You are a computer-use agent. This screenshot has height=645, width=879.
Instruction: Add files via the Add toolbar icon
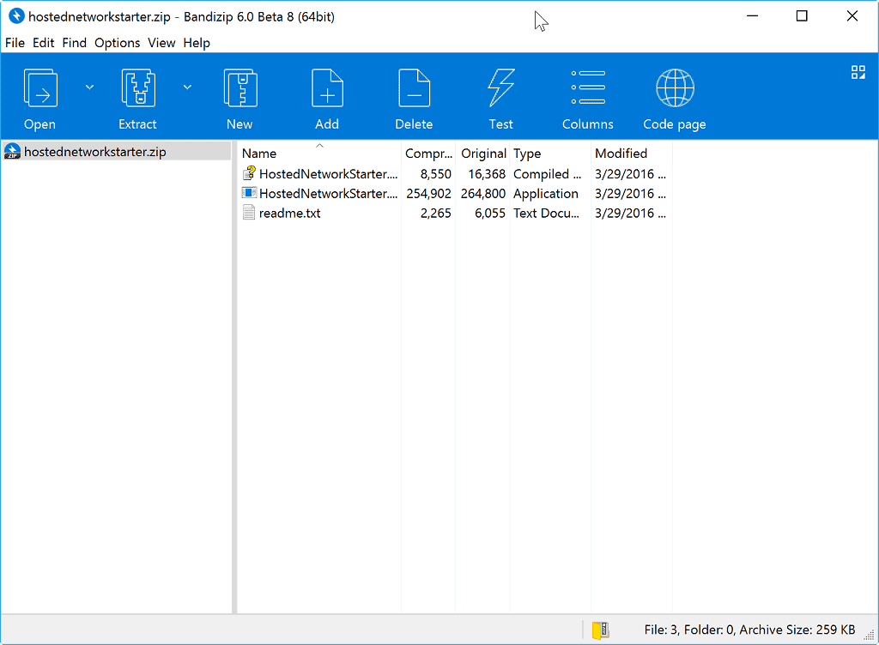point(327,94)
